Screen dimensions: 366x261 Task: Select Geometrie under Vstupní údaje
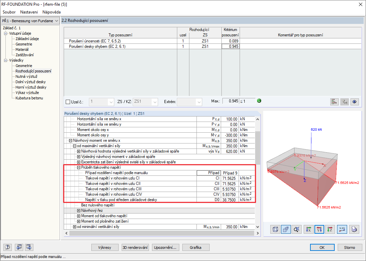(x=24, y=44)
